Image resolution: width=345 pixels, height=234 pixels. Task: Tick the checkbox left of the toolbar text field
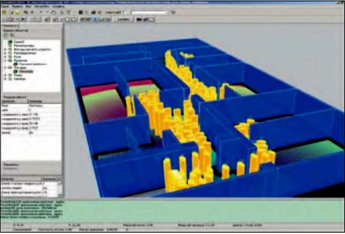click(126, 12)
